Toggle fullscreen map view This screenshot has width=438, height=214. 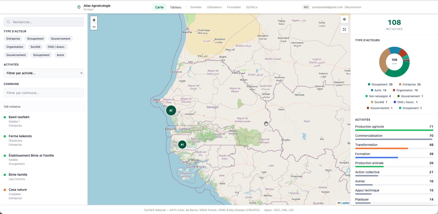(x=344, y=30)
